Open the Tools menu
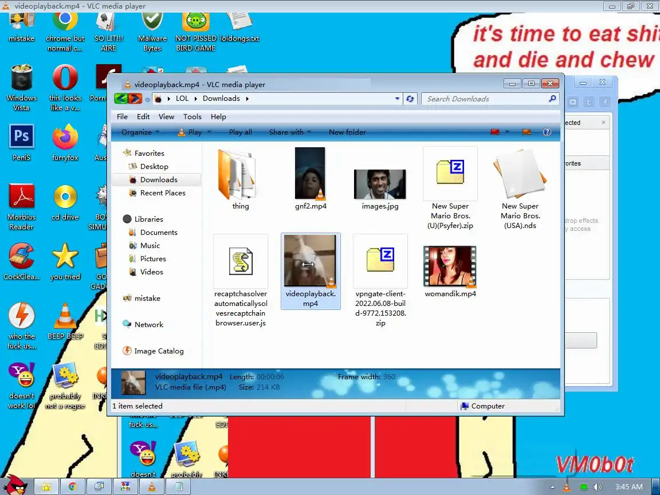This screenshot has height=495, width=660. [192, 117]
